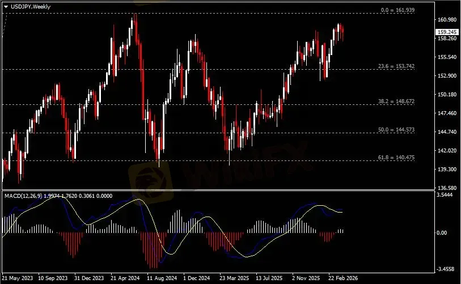Click the 147.460 price on the scale
This screenshot has height=284, width=461.
click(447, 113)
